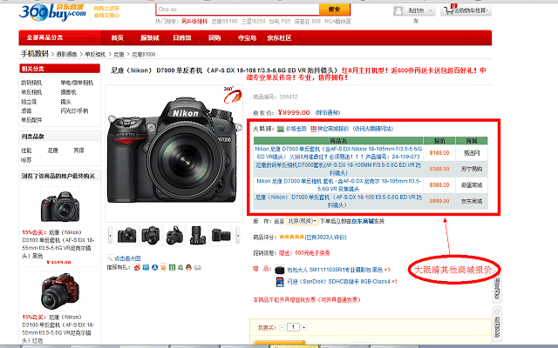This screenshot has width=558, height=348.
Task: Click the 手机数码 breadcrumb link
Action: (35, 54)
